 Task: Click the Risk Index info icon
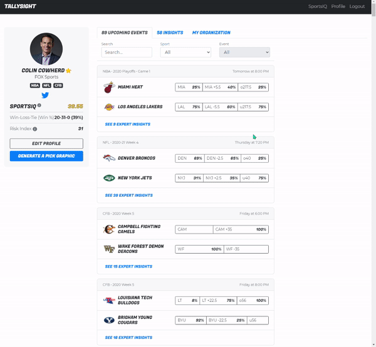[x=34, y=129]
